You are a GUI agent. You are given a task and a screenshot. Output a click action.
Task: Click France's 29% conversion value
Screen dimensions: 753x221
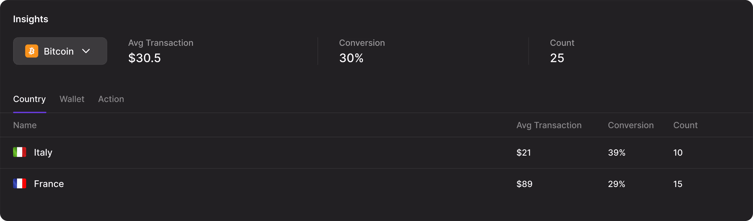click(x=617, y=184)
